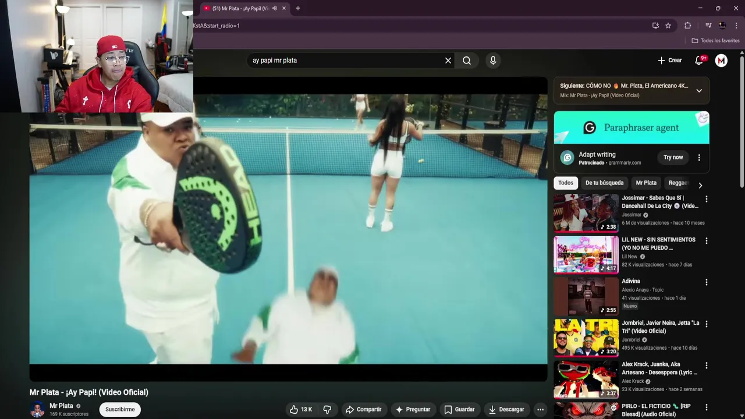Open more actions menu below video
The height and width of the screenshot is (419, 745).
coord(540,410)
